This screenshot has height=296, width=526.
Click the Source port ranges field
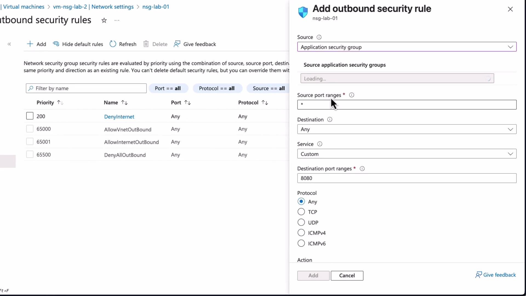tap(407, 104)
